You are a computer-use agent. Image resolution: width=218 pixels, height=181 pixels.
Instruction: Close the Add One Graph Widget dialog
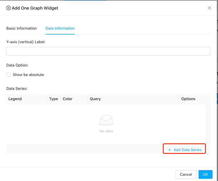tap(209, 8)
